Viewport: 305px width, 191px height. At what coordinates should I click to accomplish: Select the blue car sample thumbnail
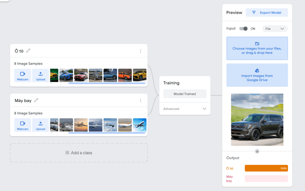66,75
